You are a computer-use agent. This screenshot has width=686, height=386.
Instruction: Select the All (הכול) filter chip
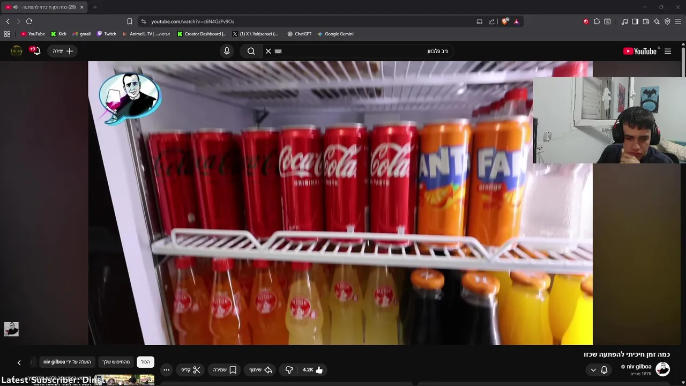(145, 362)
